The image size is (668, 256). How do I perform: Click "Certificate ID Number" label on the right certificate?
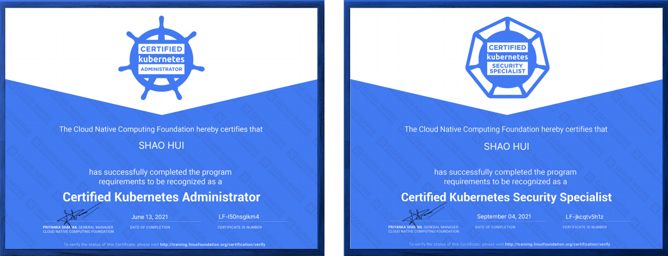point(584,227)
